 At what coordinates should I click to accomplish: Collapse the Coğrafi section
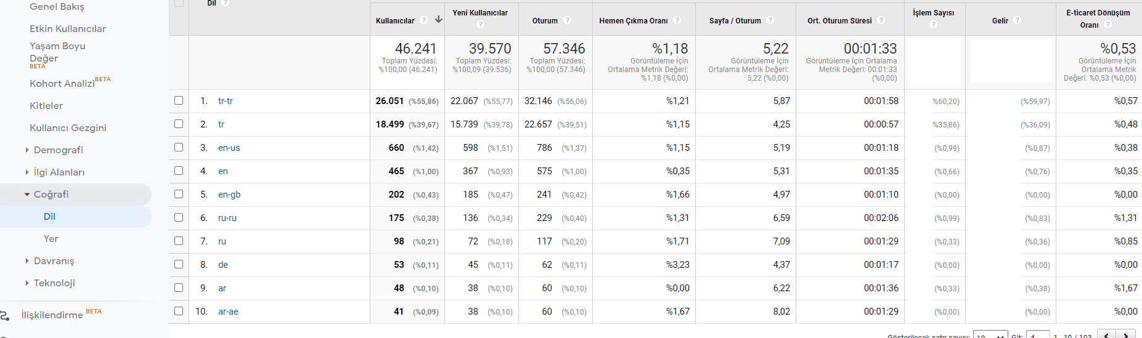27,195
